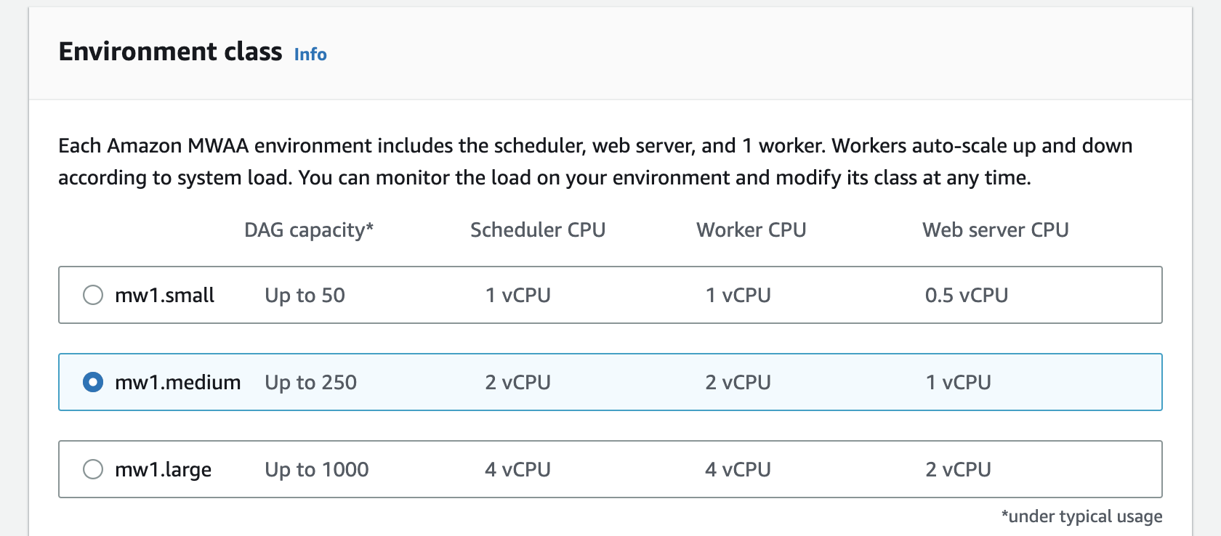Click the "Up to 50" DAG capacity cell
The height and width of the screenshot is (536, 1221).
point(305,295)
